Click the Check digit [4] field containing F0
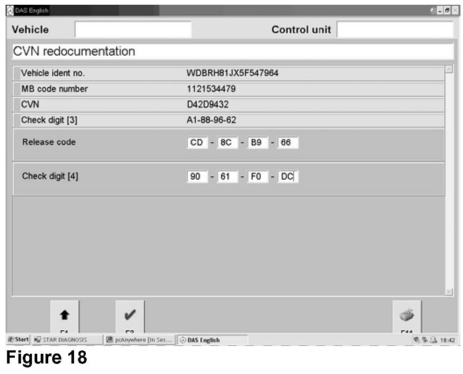This screenshot has width=463, height=374. coord(257,177)
